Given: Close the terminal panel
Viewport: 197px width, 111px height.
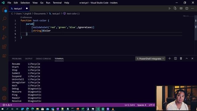Looking at the screenshot, I should tap(192, 59).
